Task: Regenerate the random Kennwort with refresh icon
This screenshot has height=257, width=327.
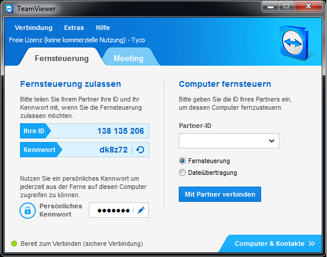Action: click(x=140, y=150)
